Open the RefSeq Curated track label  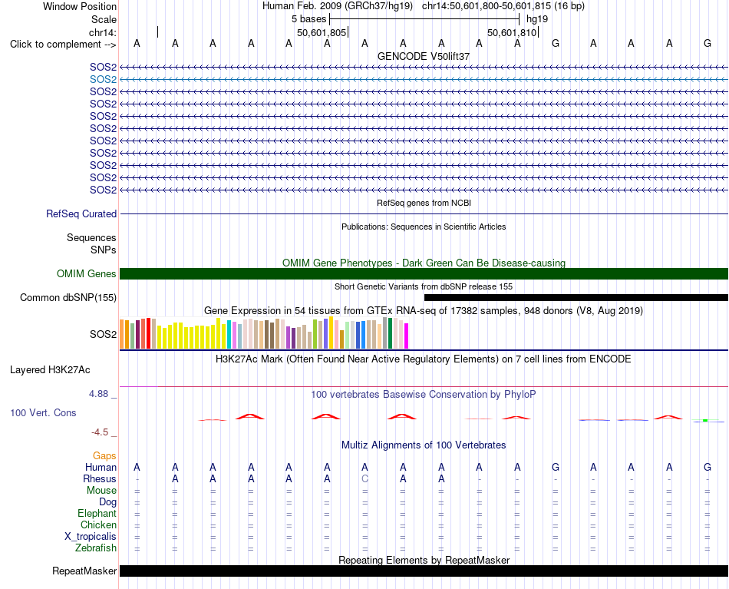pos(81,214)
